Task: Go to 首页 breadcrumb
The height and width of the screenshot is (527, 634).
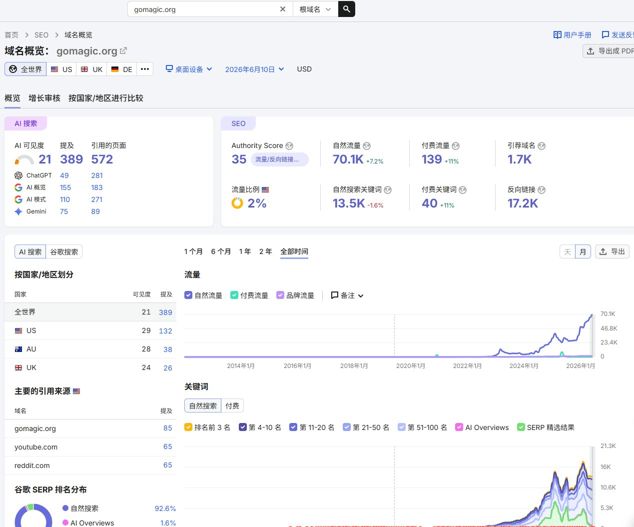Action: pyautogui.click(x=11, y=35)
